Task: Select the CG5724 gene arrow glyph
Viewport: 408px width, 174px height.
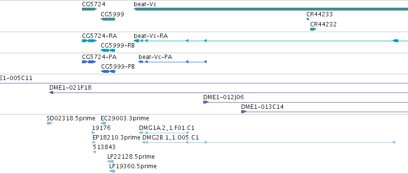Action: [89, 9]
